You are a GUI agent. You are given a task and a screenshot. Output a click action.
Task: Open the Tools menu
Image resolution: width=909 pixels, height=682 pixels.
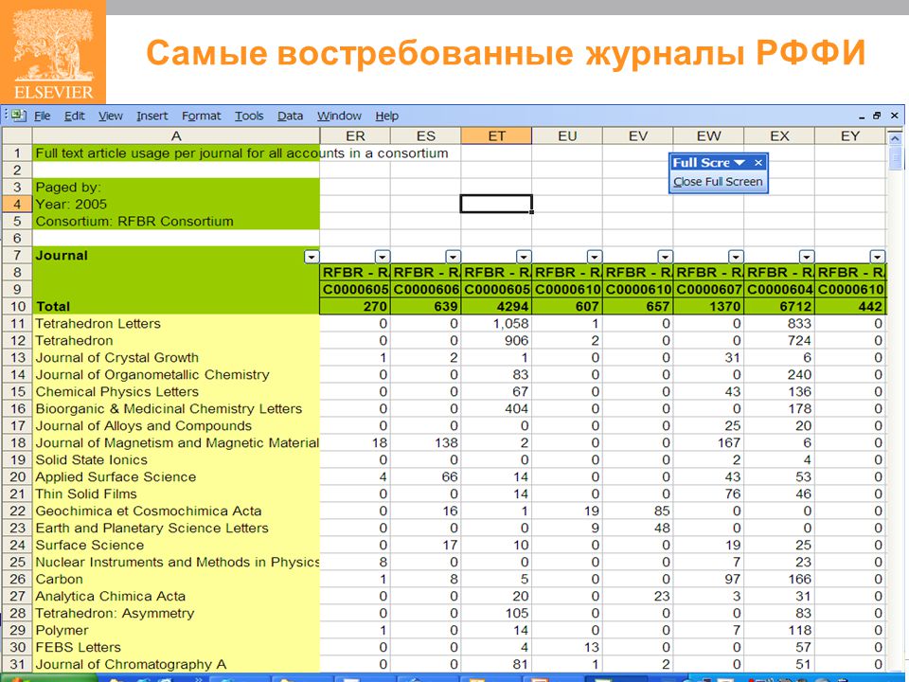(x=249, y=116)
